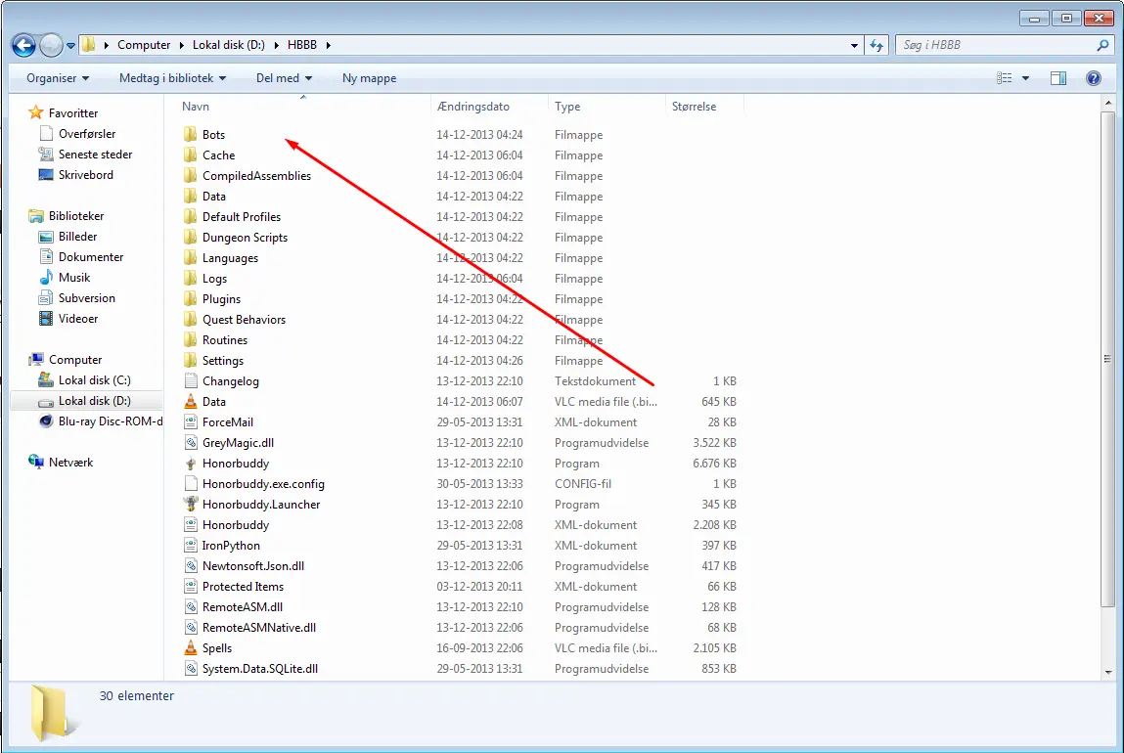Open address bar history dropdown

coord(854,45)
